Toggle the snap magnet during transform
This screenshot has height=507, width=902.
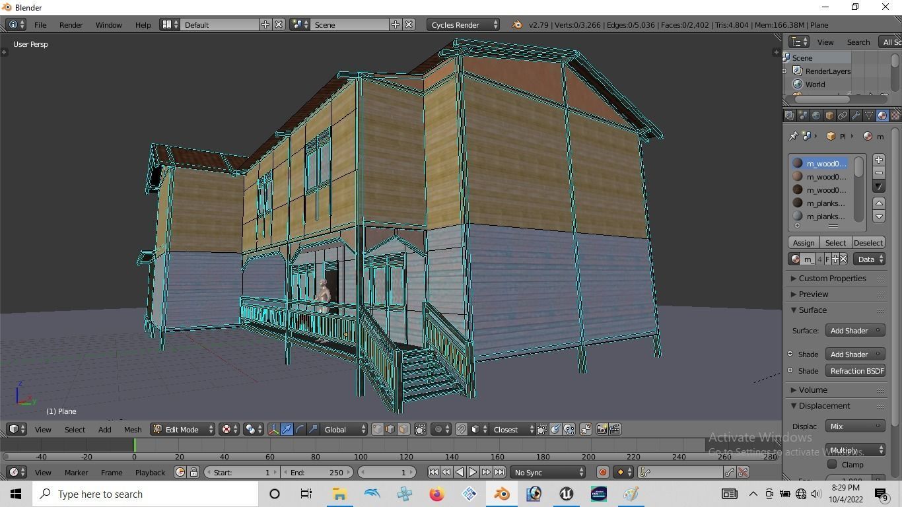[462, 429]
